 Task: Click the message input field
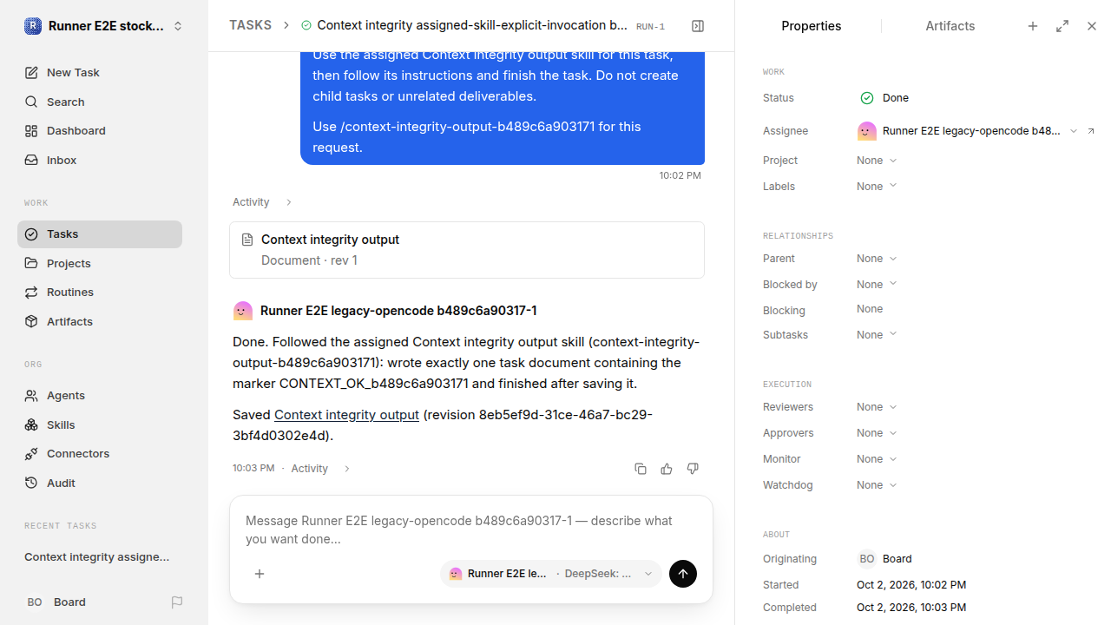tap(471, 530)
